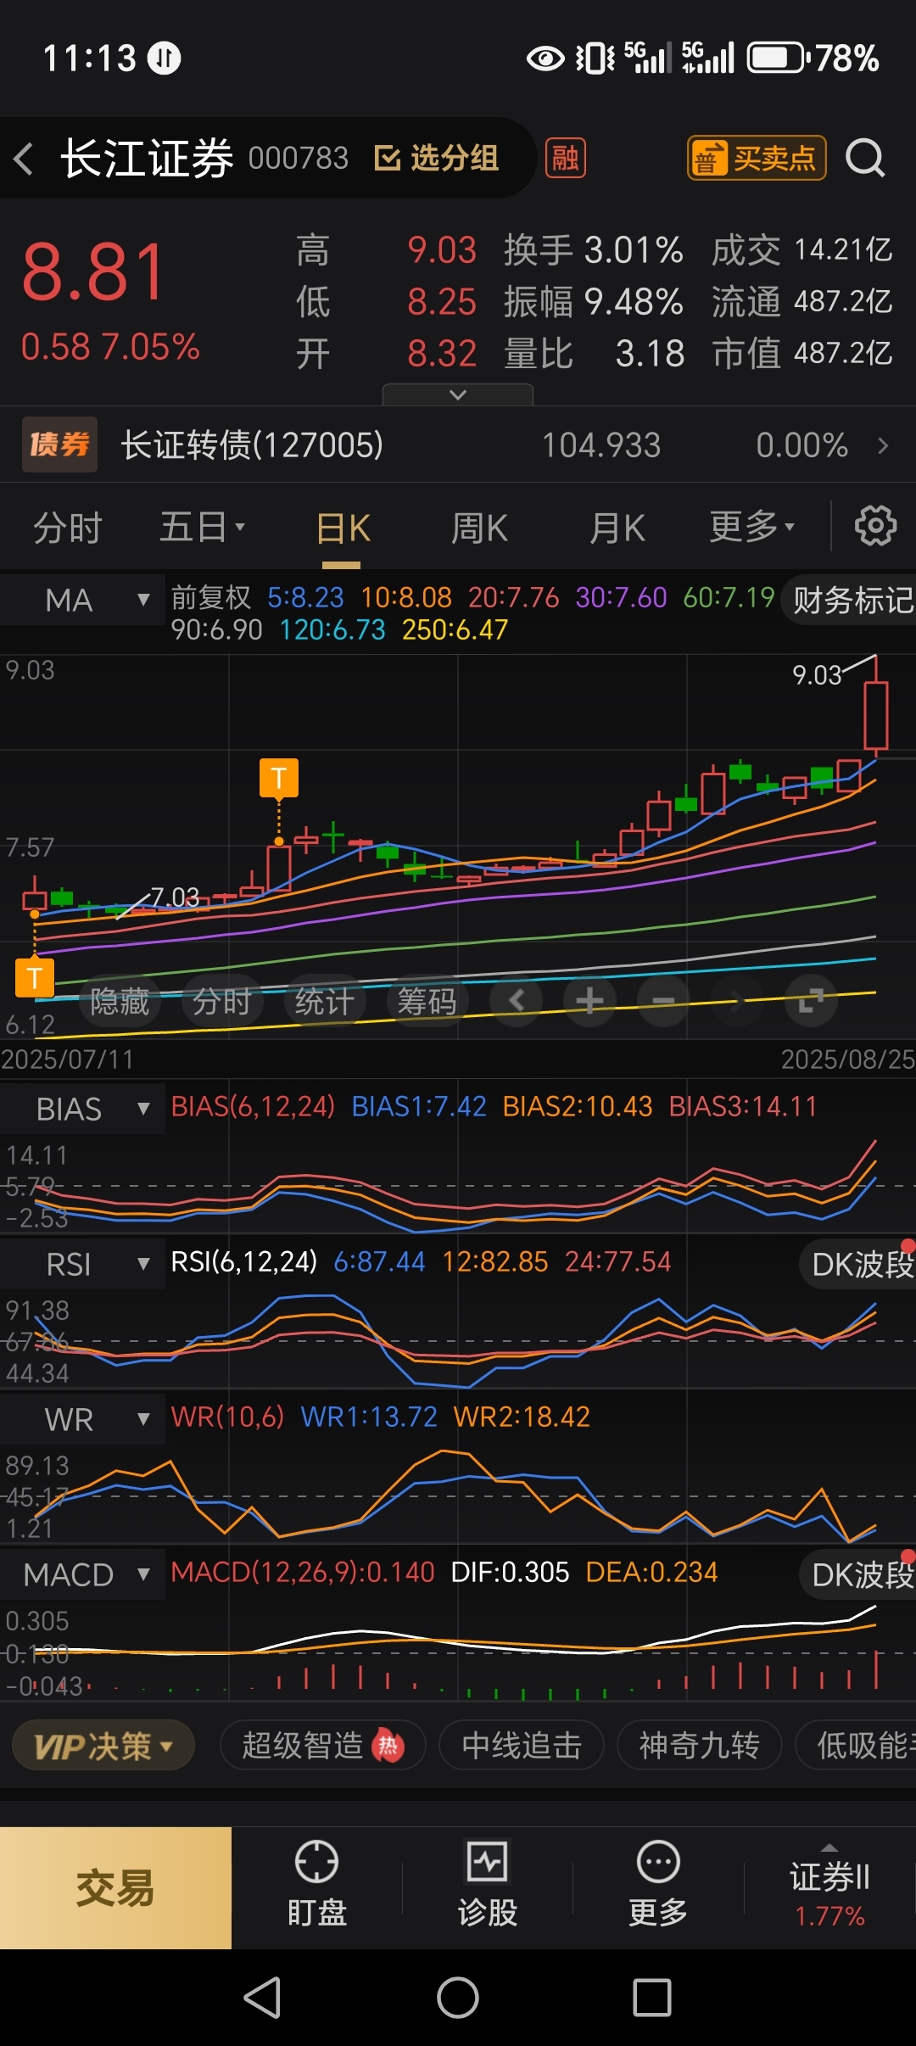Tap the upper orange T marker
Image resolution: width=916 pixels, height=2046 pixels.
[279, 778]
